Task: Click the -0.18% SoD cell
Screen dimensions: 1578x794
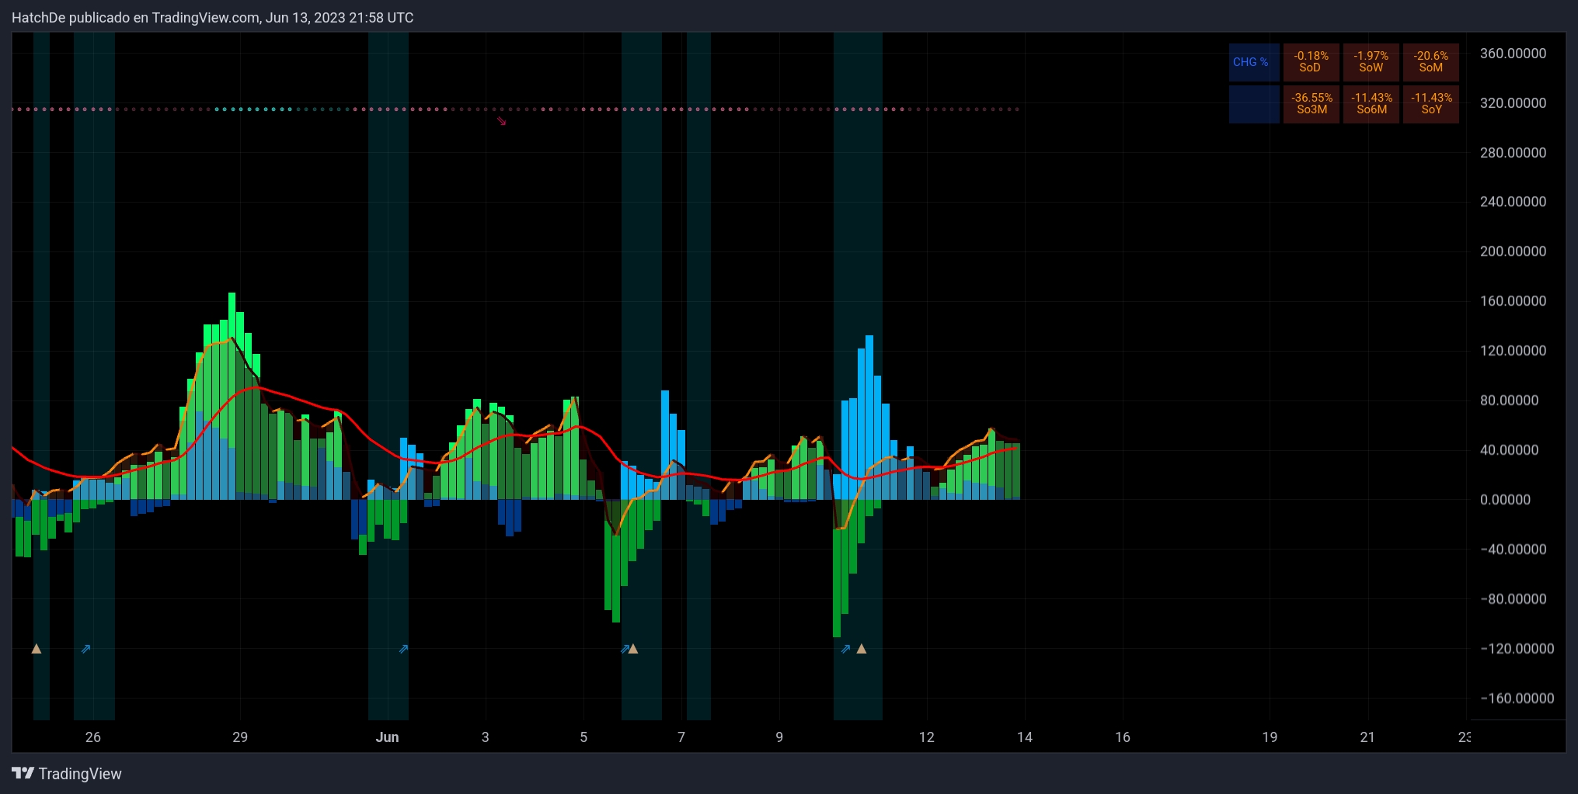Action: [x=1311, y=62]
